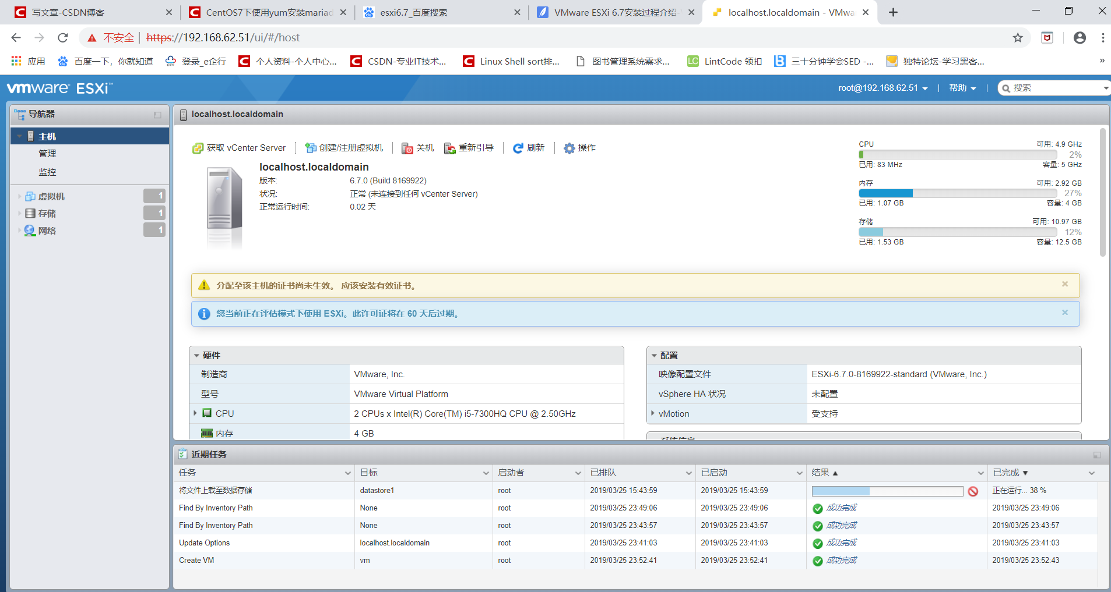This screenshot has height=592, width=1111.
Task: Click the browser extension icon beside the profile avatar
Action: pyautogui.click(x=1047, y=38)
